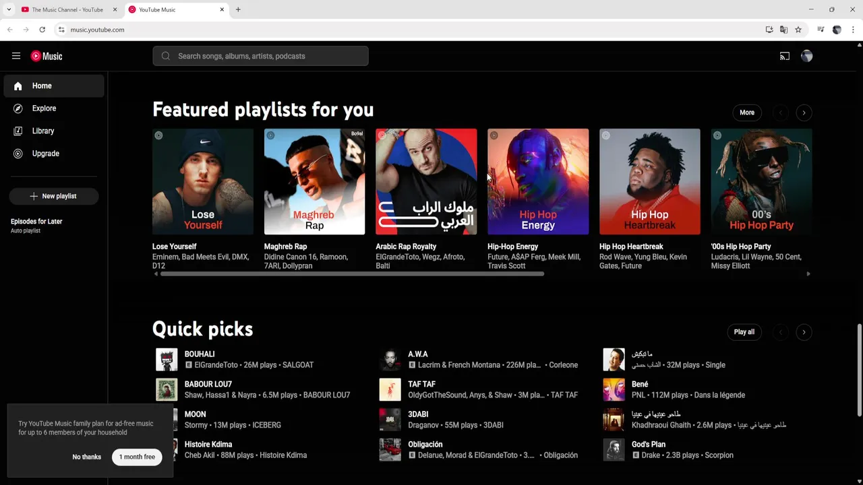
Task: Open the '00s Hip Hop Party thumbnail
Action: 762,182
